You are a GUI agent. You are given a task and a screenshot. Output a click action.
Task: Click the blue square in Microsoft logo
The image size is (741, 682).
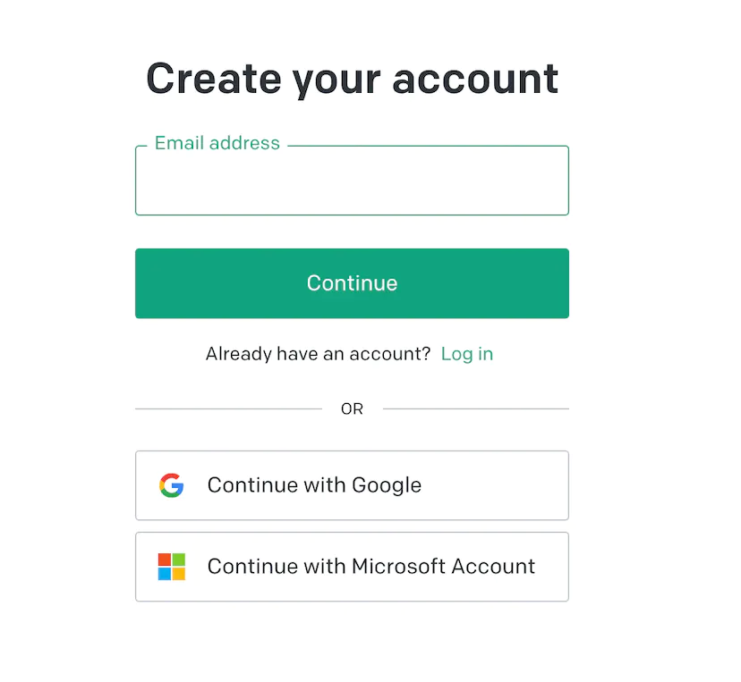[165, 573]
